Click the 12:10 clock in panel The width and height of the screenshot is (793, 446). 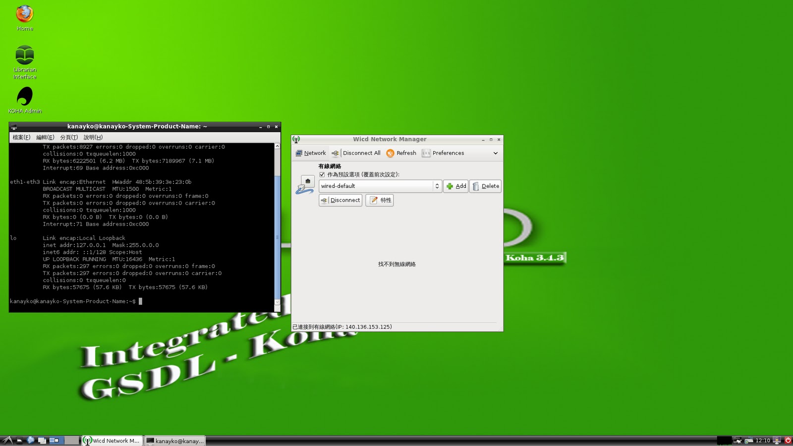763,441
